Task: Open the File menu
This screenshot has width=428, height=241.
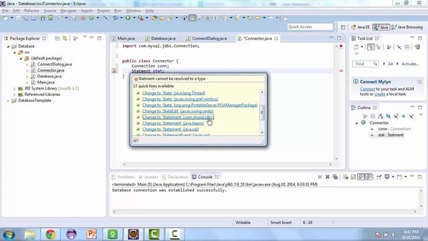Action: [x=5, y=11]
